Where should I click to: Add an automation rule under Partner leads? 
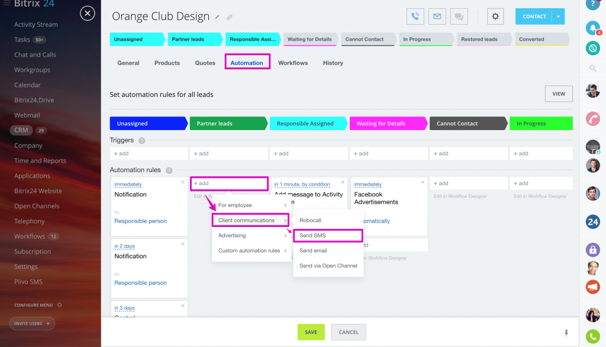point(229,183)
